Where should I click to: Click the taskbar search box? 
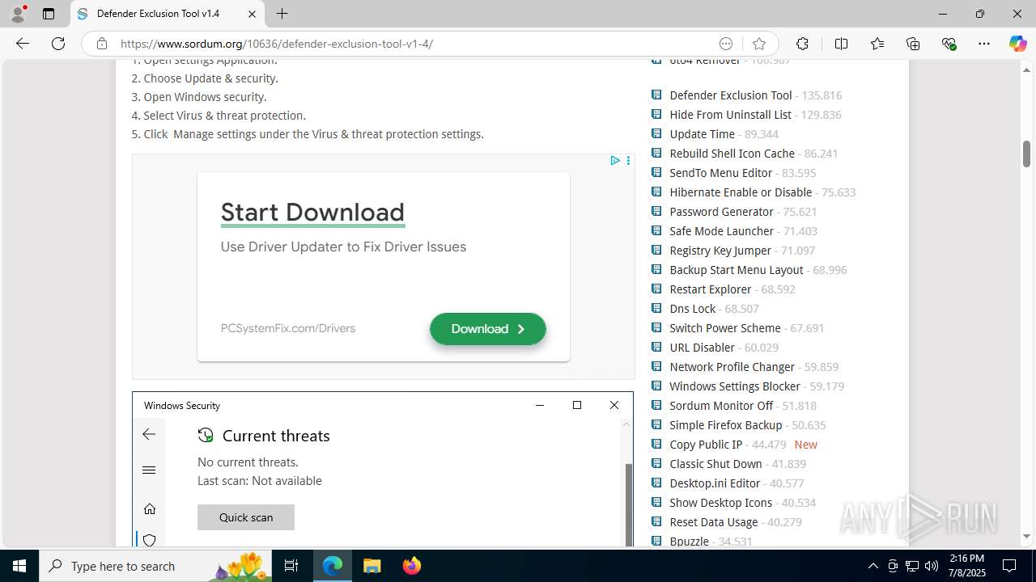[156, 566]
